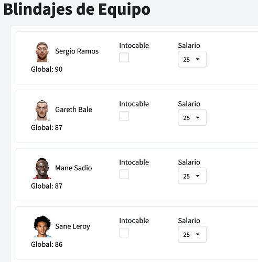Click the Blindajes de Equipo heading

tap(77, 9)
